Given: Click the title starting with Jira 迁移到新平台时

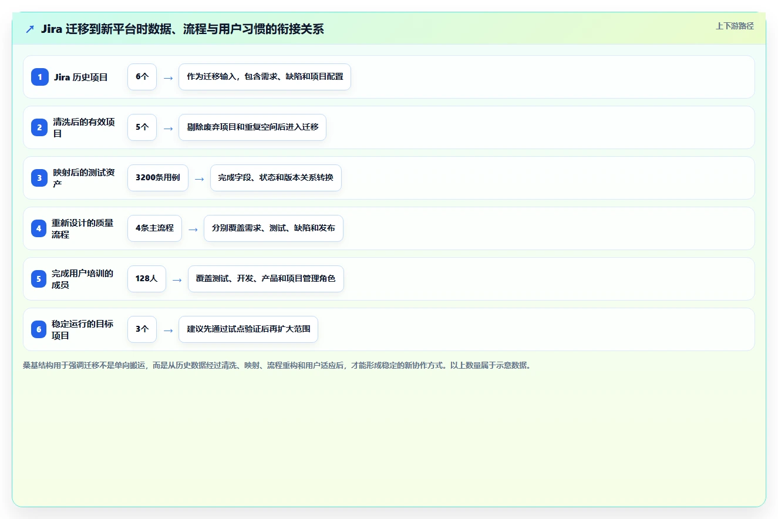Looking at the screenshot, I should pos(182,29).
